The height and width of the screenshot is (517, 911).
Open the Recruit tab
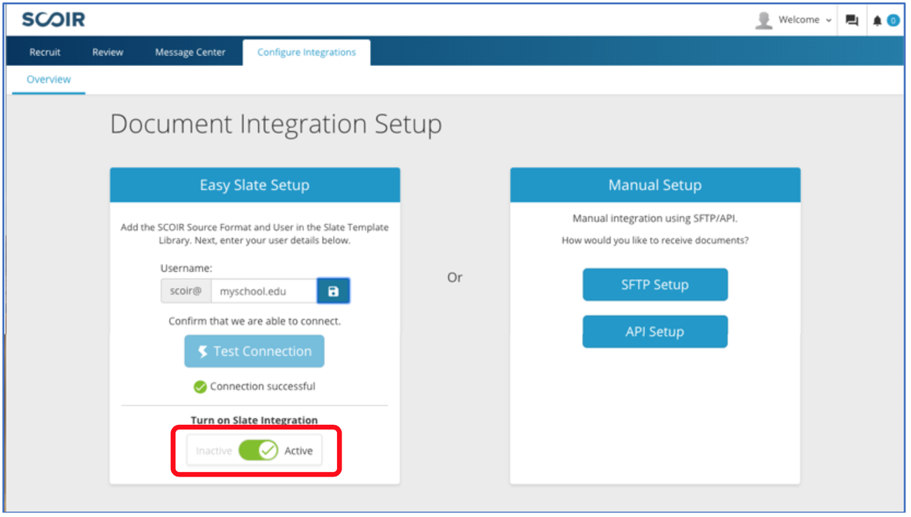pos(45,52)
